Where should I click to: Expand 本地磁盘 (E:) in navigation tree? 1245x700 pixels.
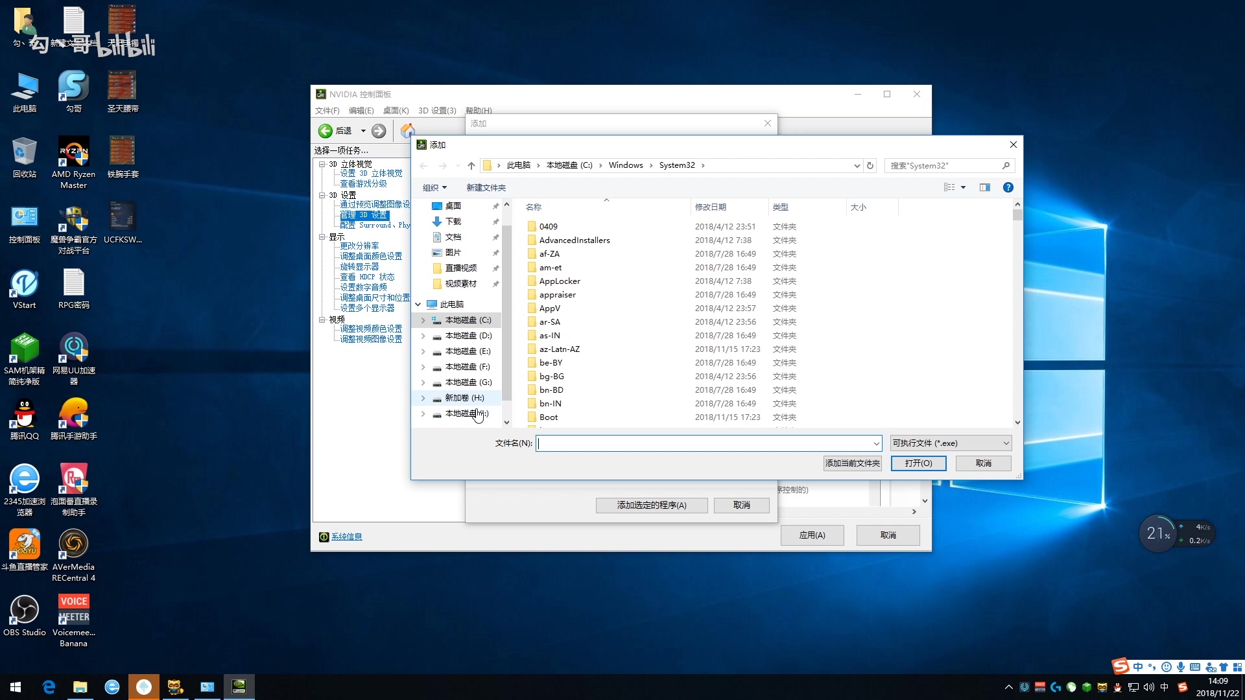[x=423, y=351]
